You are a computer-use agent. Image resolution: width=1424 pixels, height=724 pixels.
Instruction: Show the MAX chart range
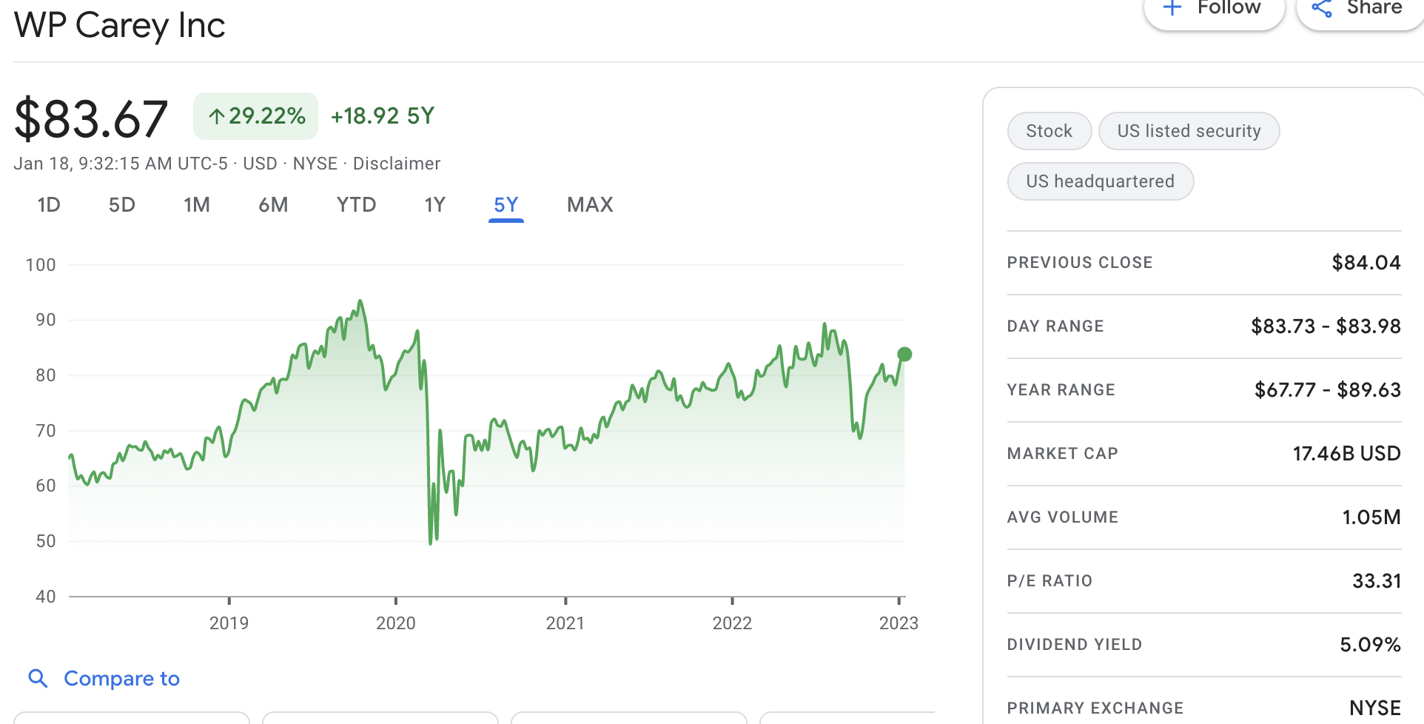pos(590,205)
